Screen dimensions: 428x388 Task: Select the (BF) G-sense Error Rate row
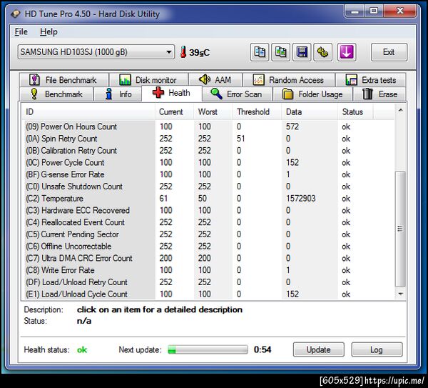click(x=208, y=174)
